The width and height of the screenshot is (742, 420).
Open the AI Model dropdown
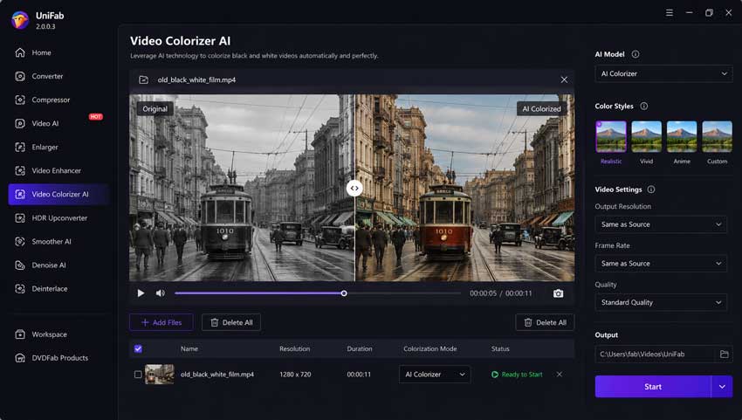[x=663, y=74]
